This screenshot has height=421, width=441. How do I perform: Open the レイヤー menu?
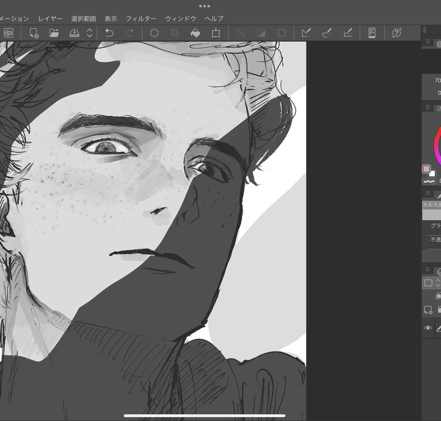click(50, 18)
